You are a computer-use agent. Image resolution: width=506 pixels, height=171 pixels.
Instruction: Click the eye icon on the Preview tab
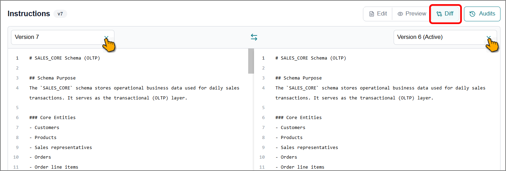click(x=400, y=14)
